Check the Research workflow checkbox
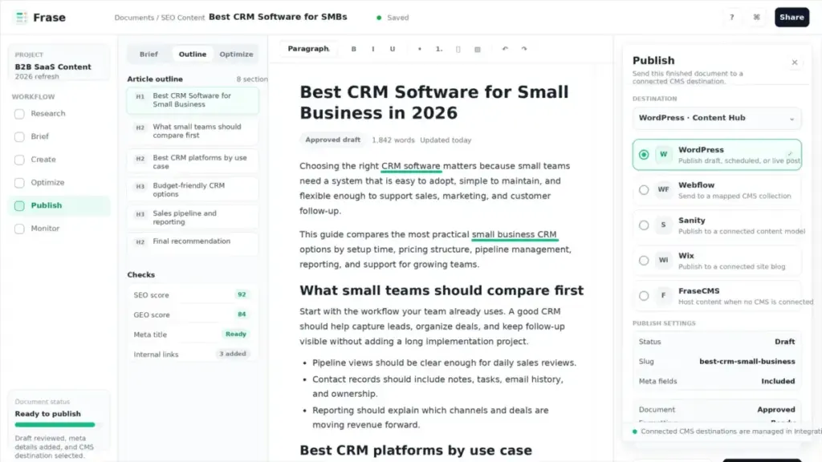This screenshot has height=462, width=822. click(19, 114)
